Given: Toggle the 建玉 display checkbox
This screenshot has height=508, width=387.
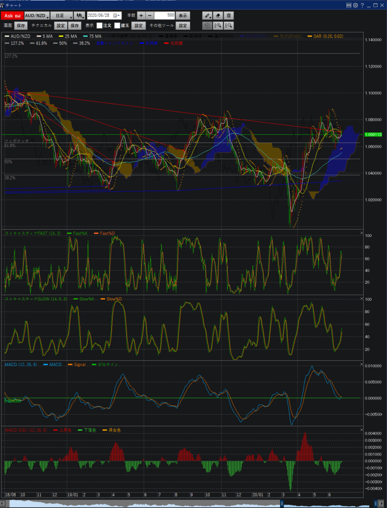Looking at the screenshot, I should (x=117, y=25).
